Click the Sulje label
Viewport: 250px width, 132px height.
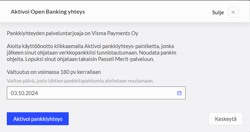coord(218,13)
